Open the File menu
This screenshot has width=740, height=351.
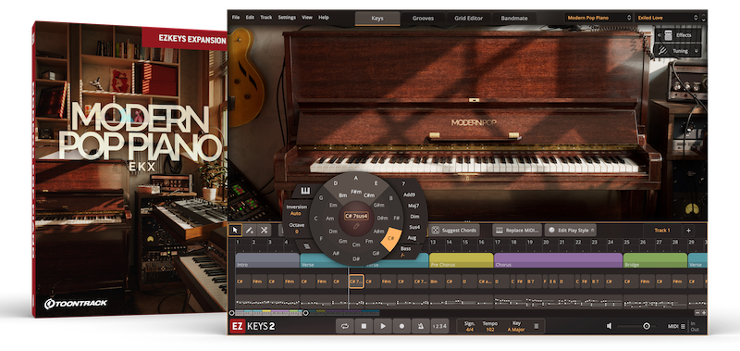coord(236,18)
